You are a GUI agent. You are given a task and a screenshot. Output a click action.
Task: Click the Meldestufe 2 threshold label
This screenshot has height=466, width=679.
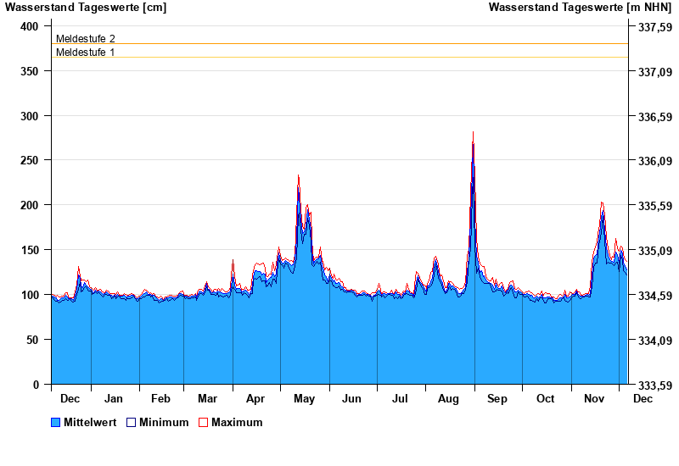click(85, 39)
